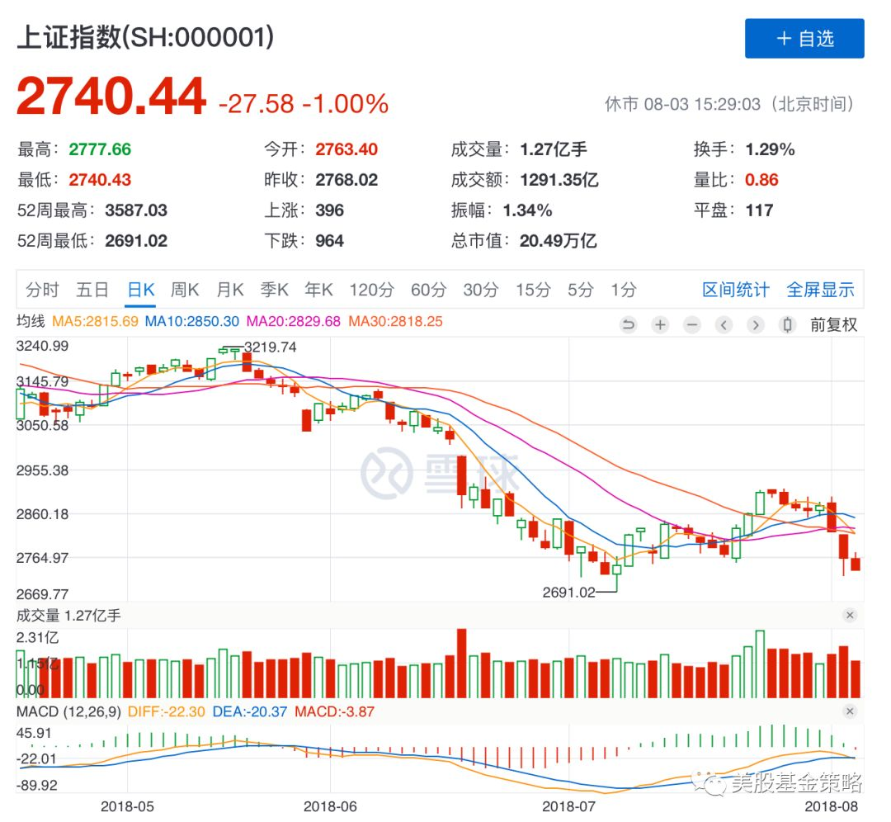Click the MA20:2829.68 legend label
This screenshot has width=891, height=822.
[293, 321]
